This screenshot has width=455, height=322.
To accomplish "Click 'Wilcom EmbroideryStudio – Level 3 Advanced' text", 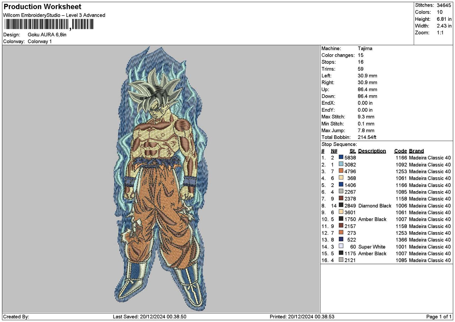I will tap(54, 15).
